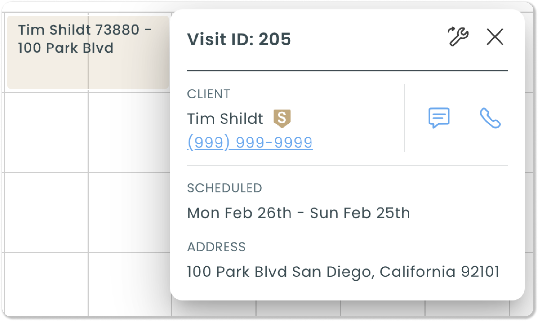Click the ADDRESS section label
538x321 pixels.
tap(216, 247)
